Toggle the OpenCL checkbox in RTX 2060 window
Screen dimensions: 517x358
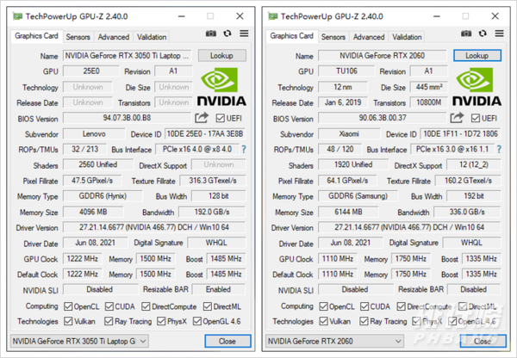click(325, 306)
